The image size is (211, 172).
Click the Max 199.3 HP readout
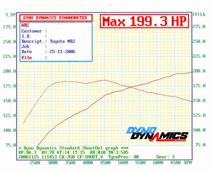click(145, 21)
